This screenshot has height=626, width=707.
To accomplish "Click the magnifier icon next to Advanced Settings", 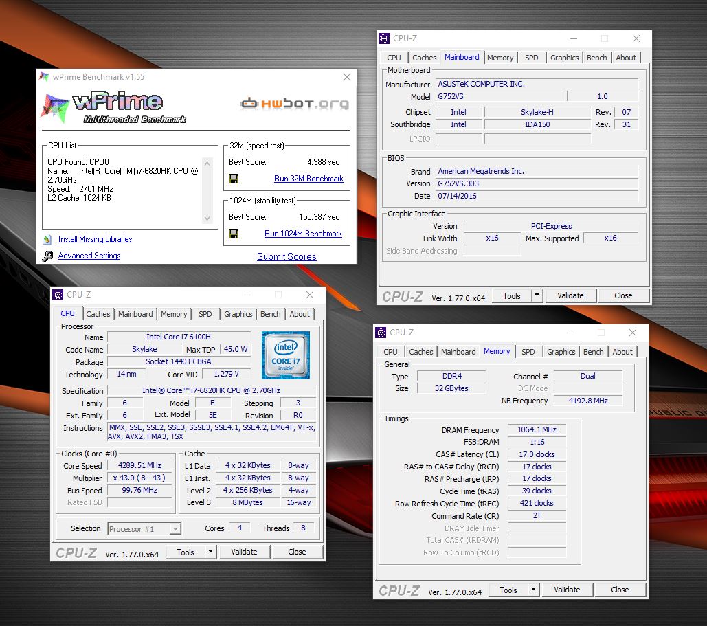I will 47,256.
